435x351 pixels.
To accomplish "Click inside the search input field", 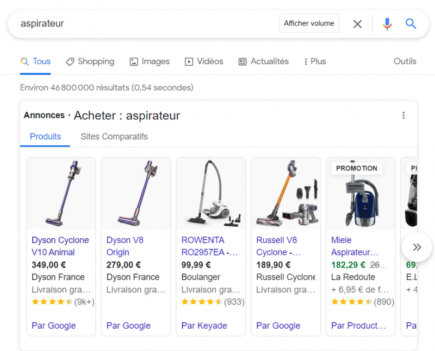I will [109, 23].
